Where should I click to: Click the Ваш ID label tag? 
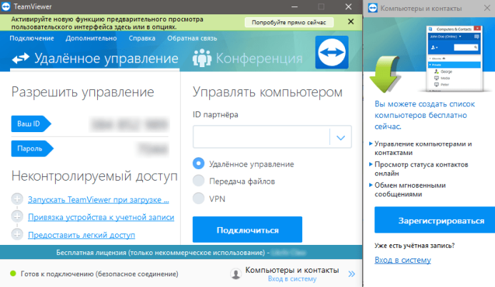(31, 124)
